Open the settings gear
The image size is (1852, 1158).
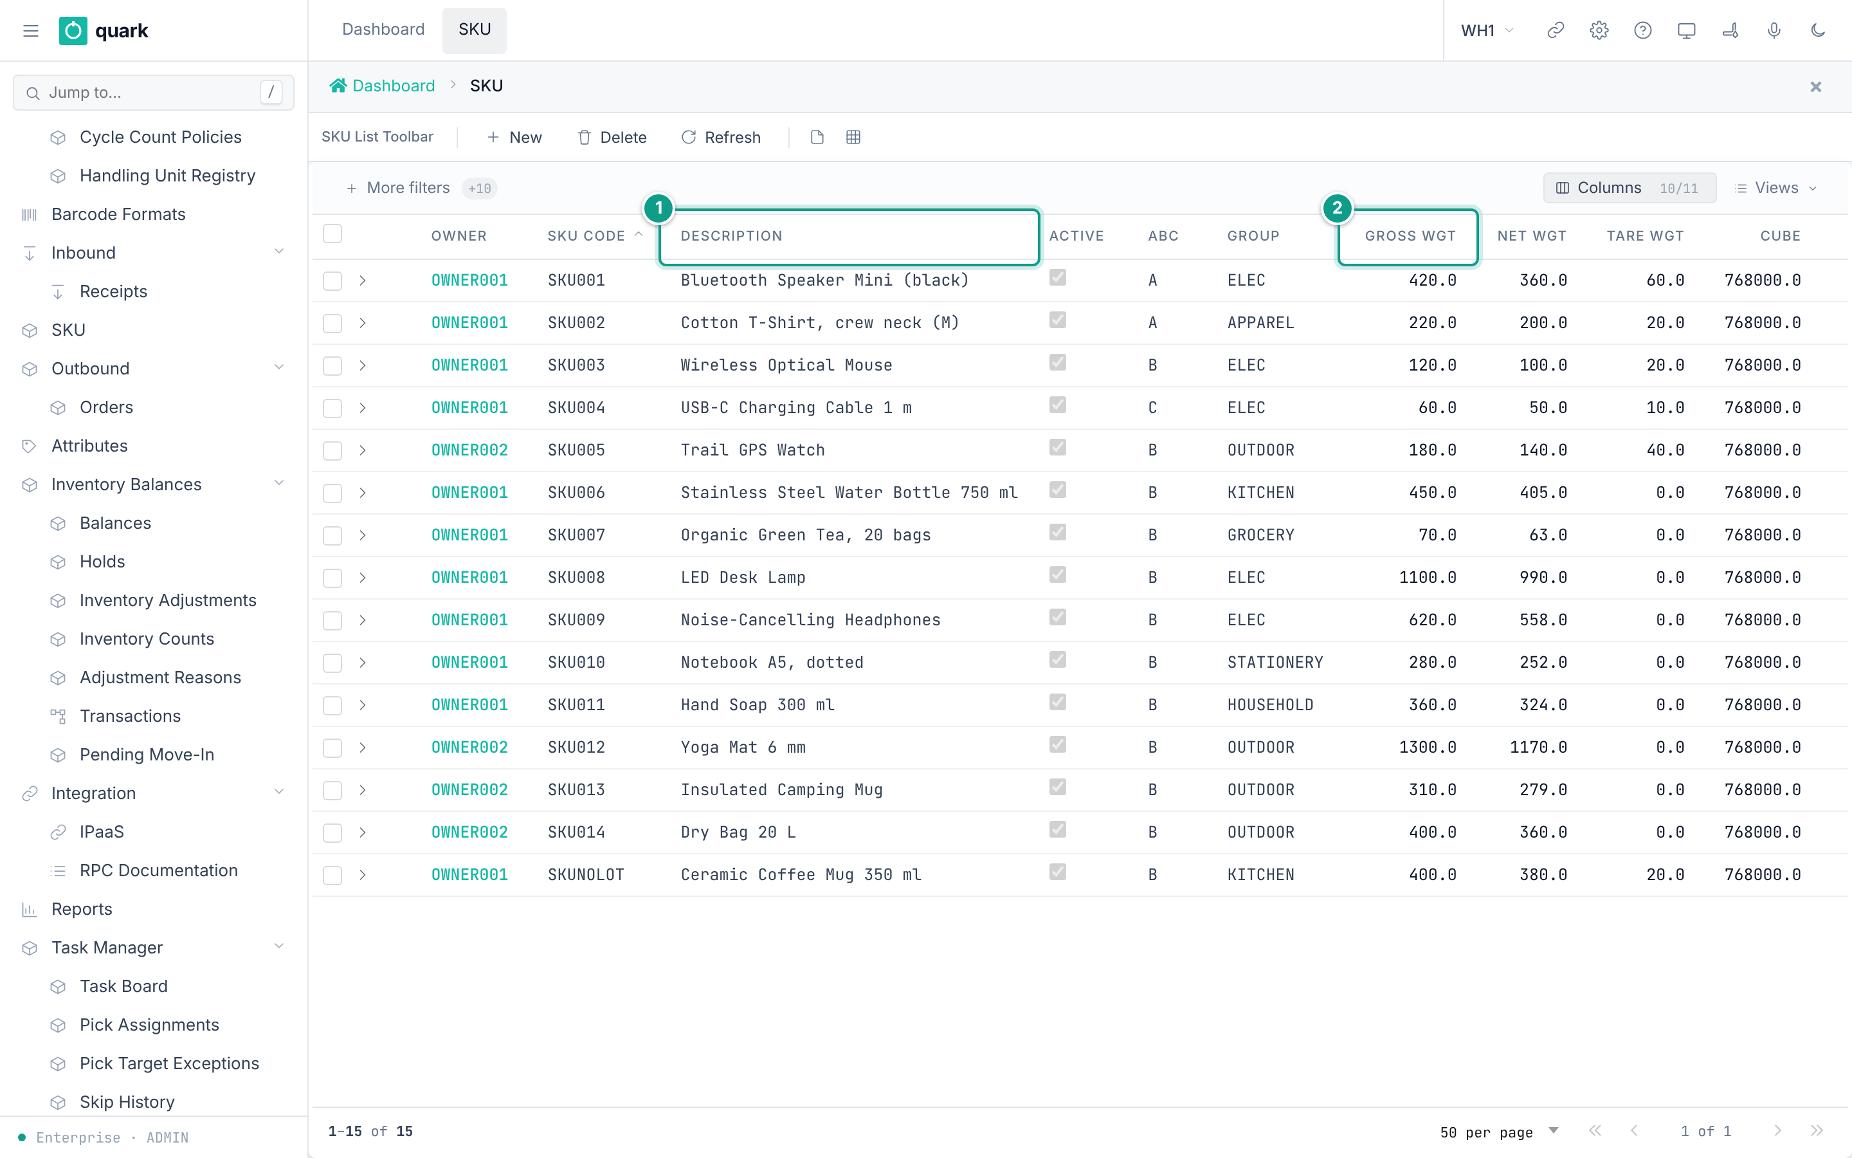point(1599,31)
